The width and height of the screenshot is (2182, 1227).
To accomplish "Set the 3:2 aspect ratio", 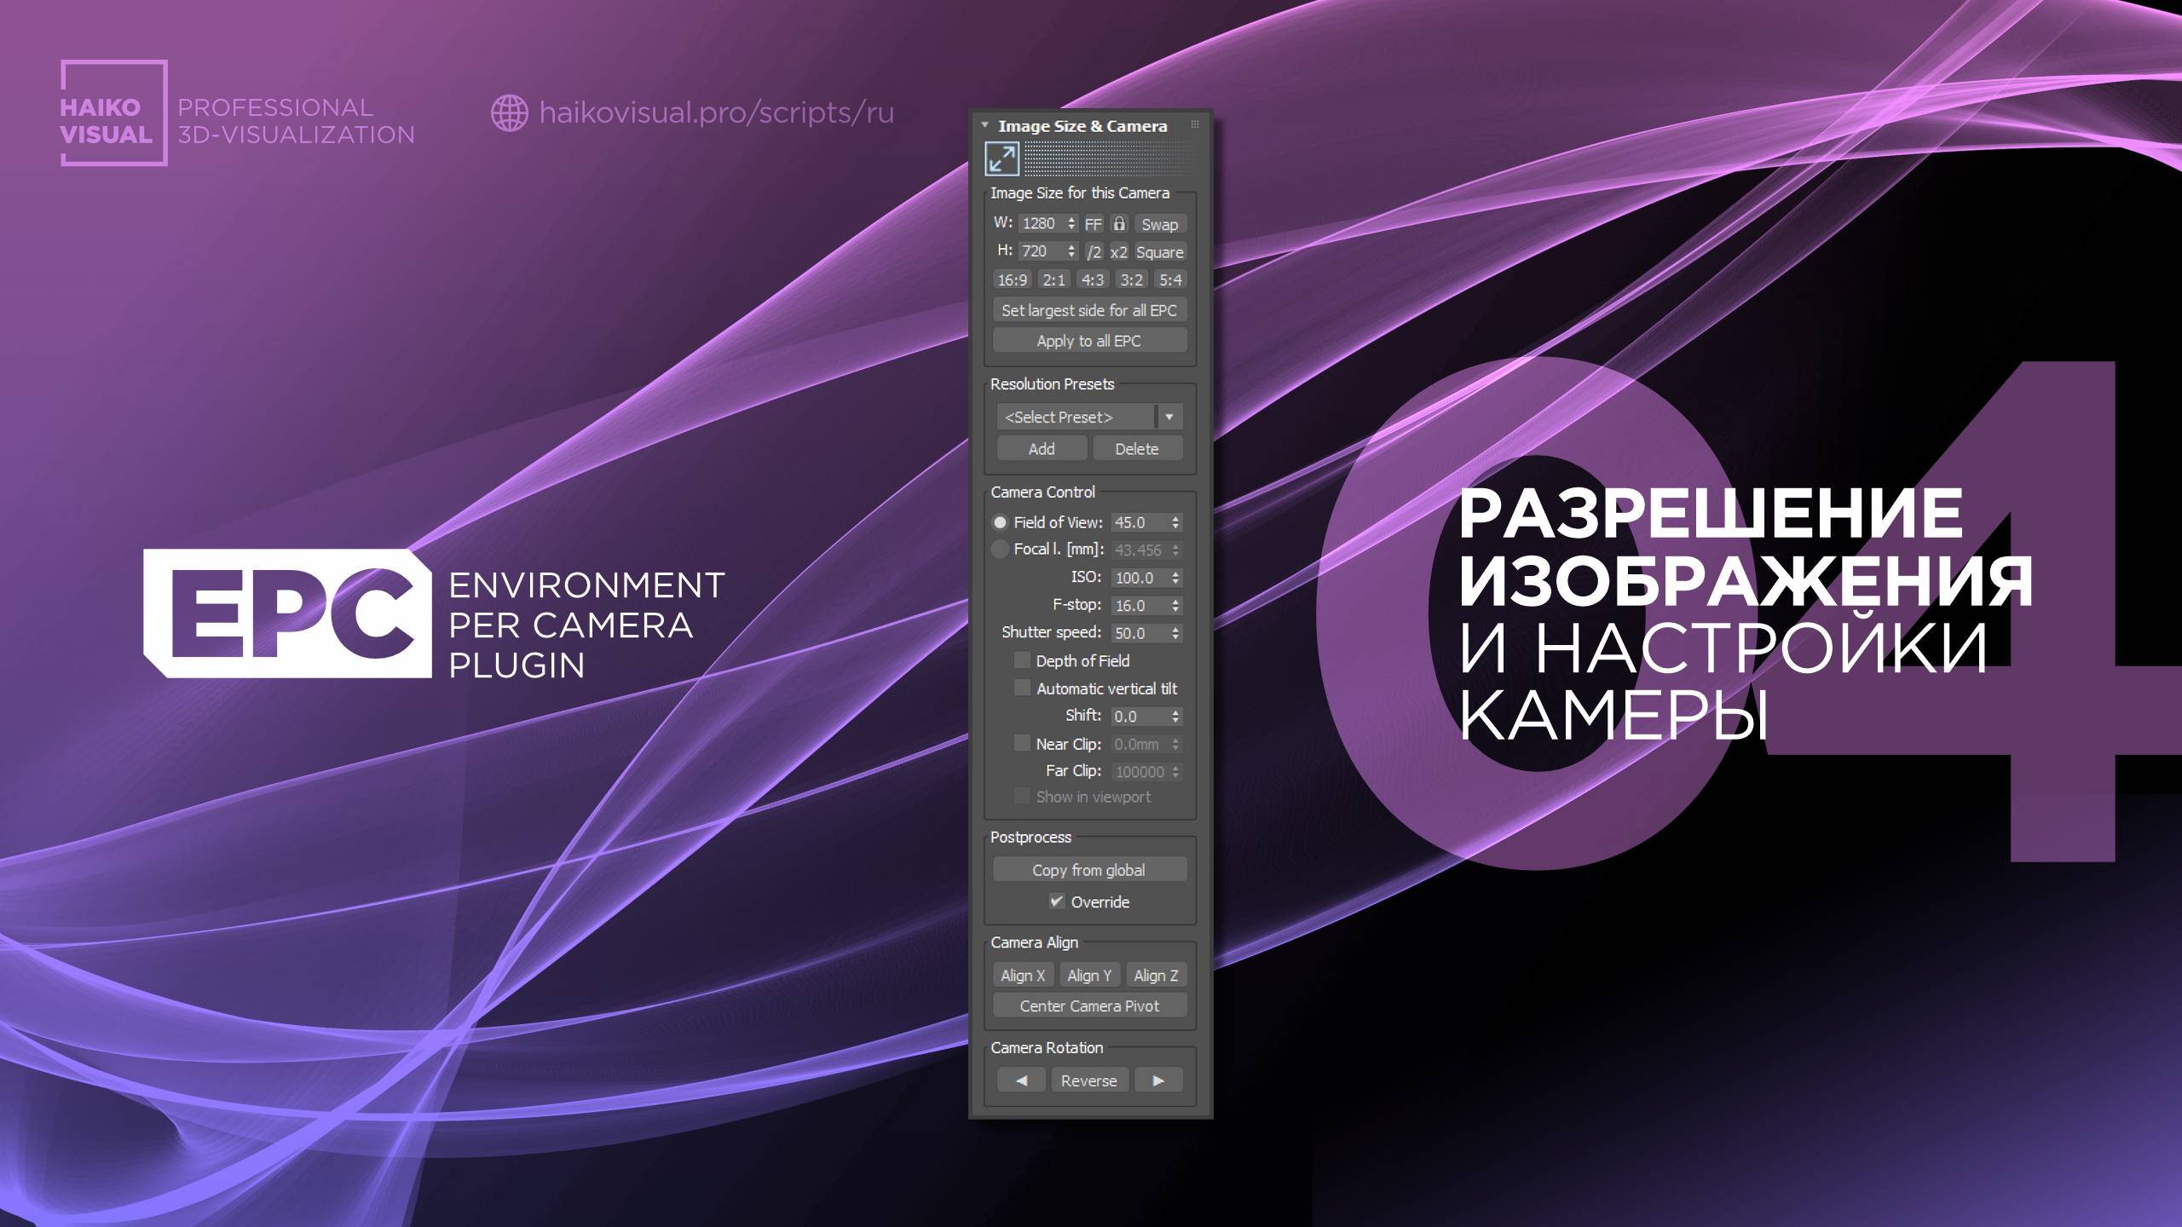I will [x=1132, y=279].
